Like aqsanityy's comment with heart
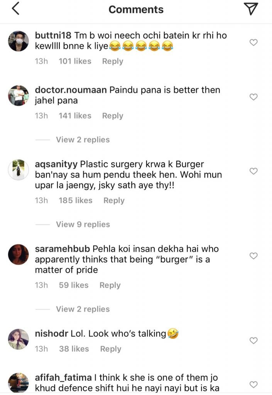 pyautogui.click(x=253, y=171)
